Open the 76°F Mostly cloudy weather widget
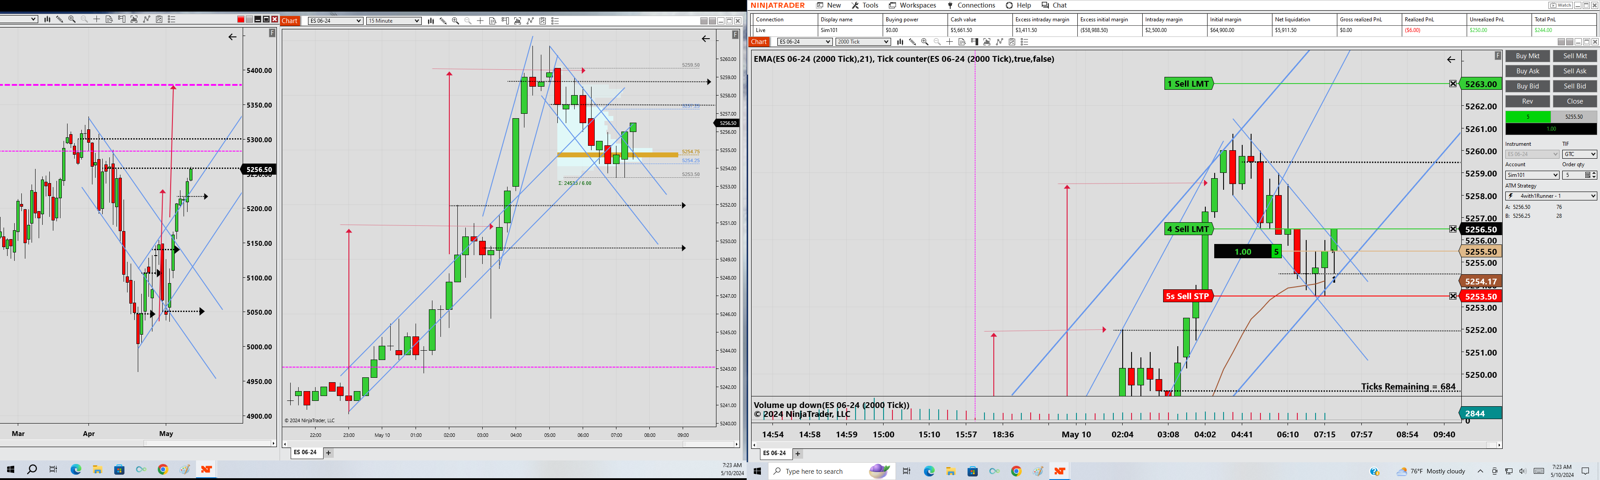This screenshot has height=480, width=1600. tap(1431, 471)
